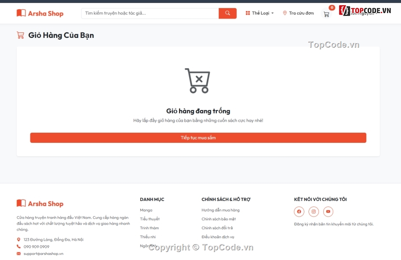
Task: Click the Tiếp tục mua sắm button
Action: click(x=198, y=138)
